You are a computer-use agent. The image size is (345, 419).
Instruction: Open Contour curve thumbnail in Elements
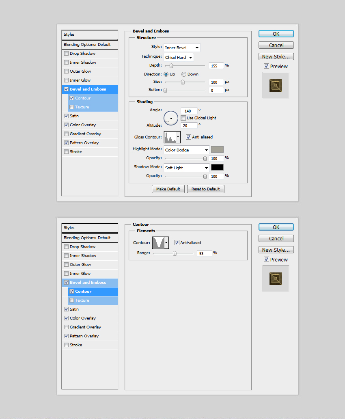pos(158,243)
